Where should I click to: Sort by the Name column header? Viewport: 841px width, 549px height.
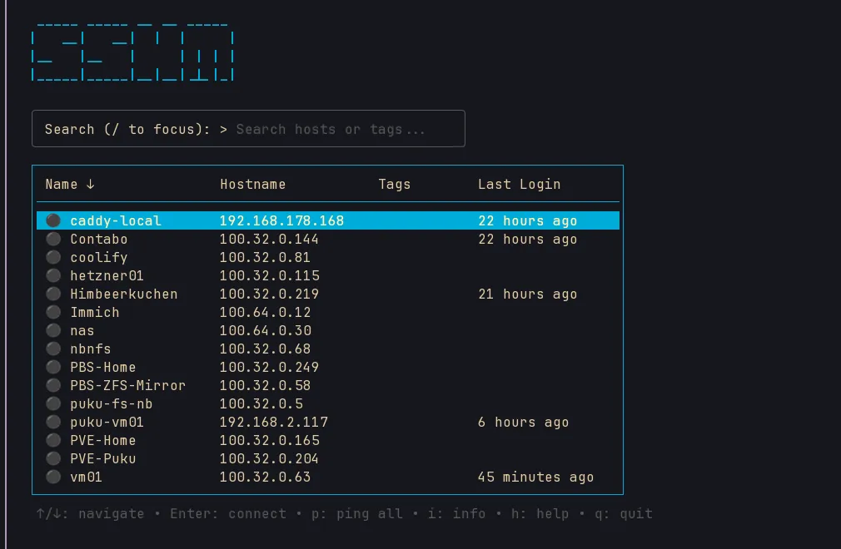click(70, 184)
